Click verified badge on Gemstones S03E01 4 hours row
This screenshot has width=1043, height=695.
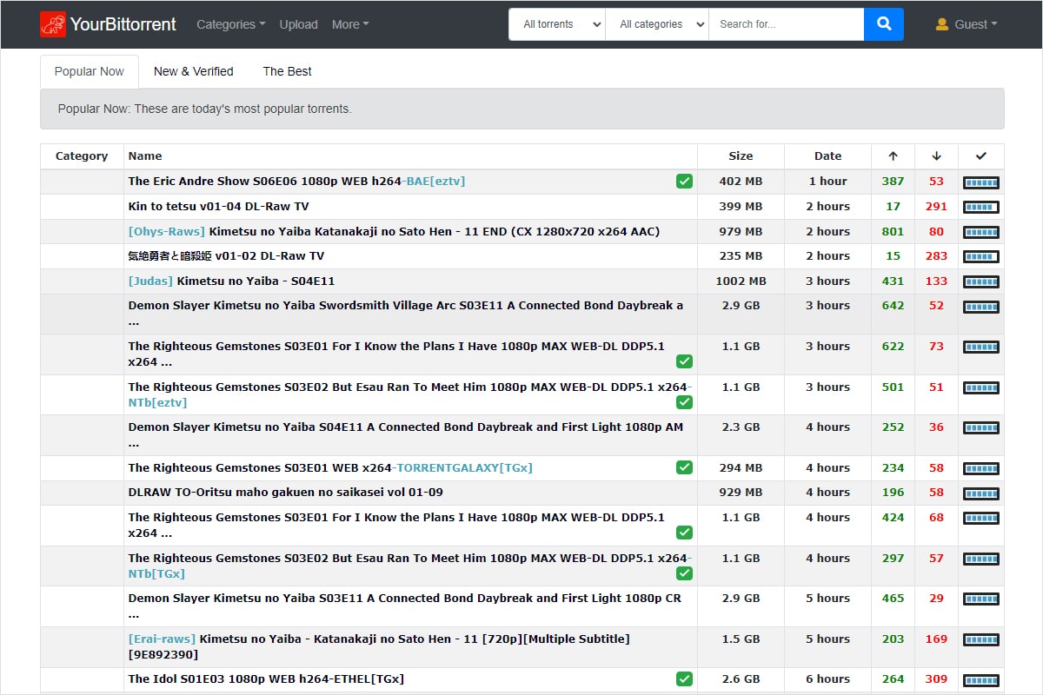[x=685, y=533]
